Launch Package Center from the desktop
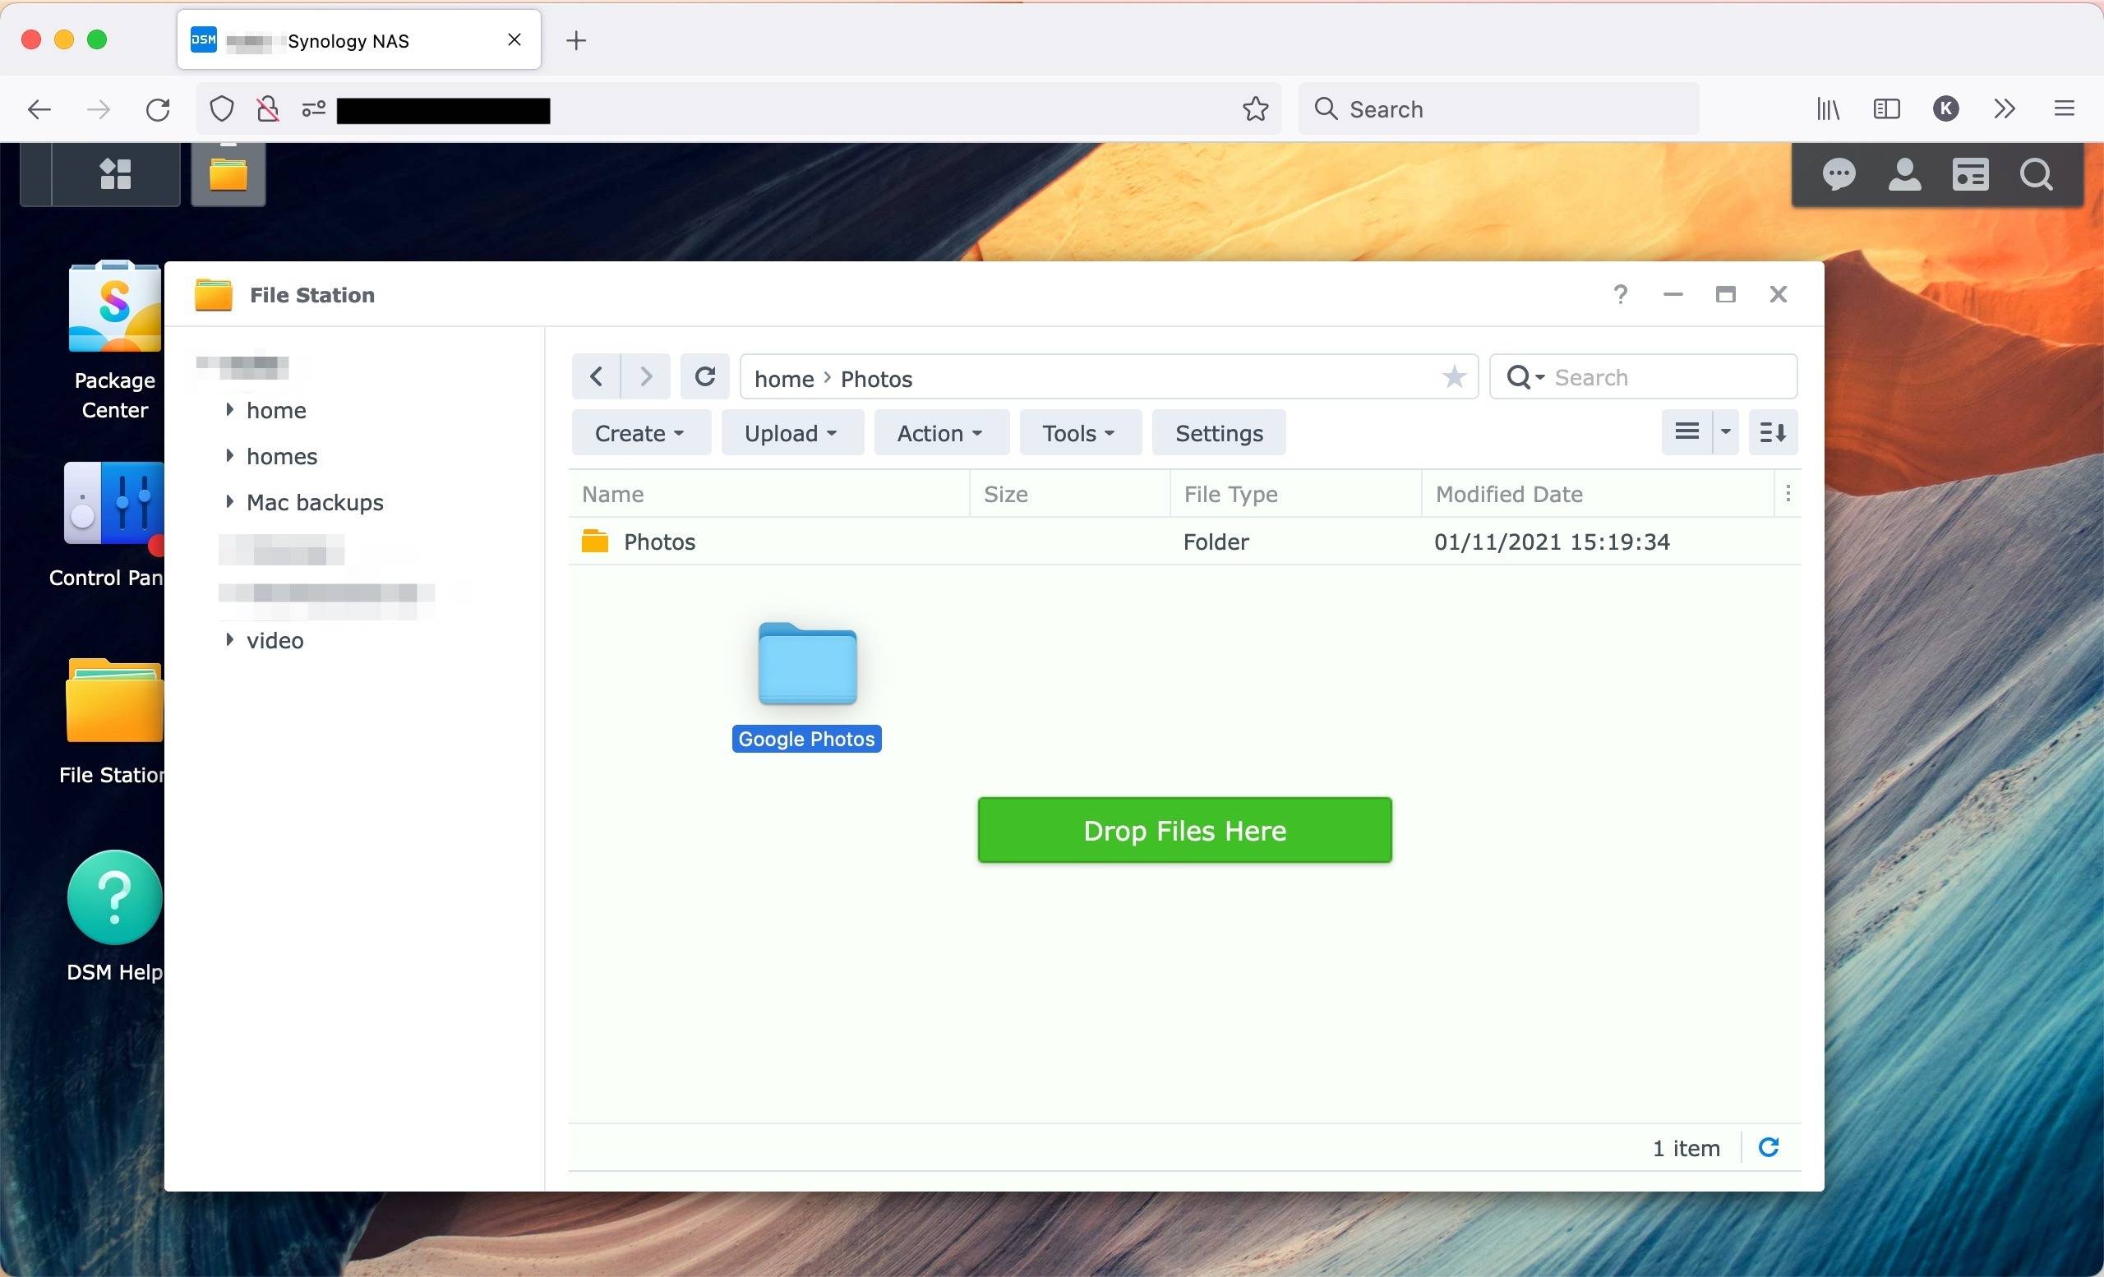 (x=113, y=307)
